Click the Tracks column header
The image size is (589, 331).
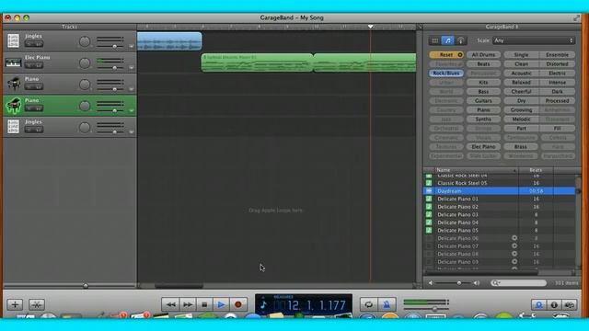click(x=70, y=27)
